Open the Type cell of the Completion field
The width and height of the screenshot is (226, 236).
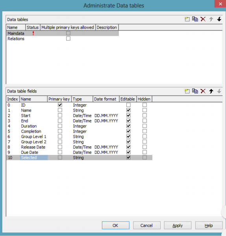[x=82, y=131]
